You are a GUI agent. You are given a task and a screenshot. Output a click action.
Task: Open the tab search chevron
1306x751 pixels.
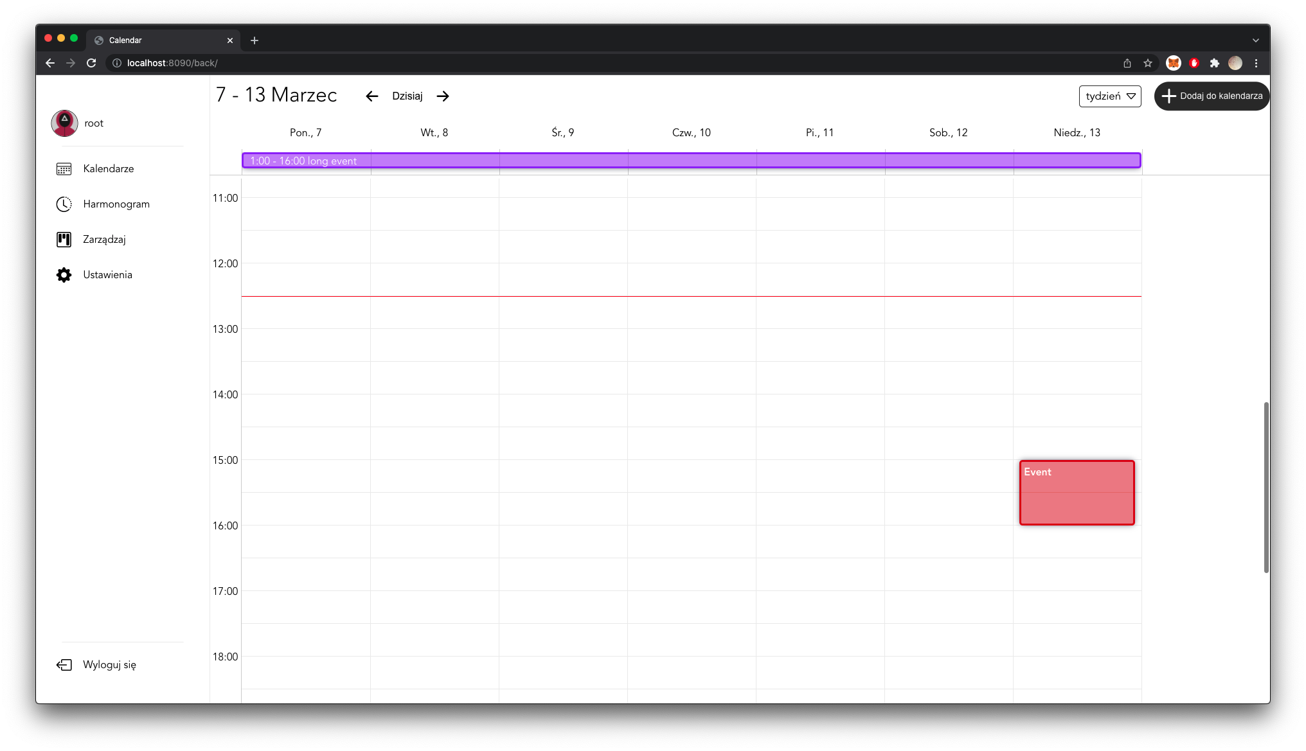point(1256,40)
